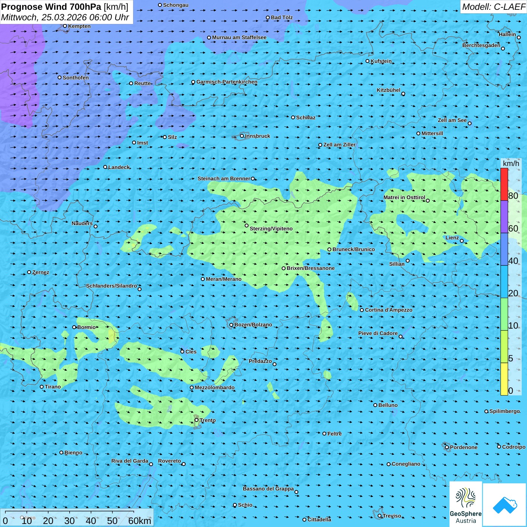This screenshot has height=527, width=527.
Task: Click the cyan 20–40 km/h legend swatch
Action: coord(504,282)
